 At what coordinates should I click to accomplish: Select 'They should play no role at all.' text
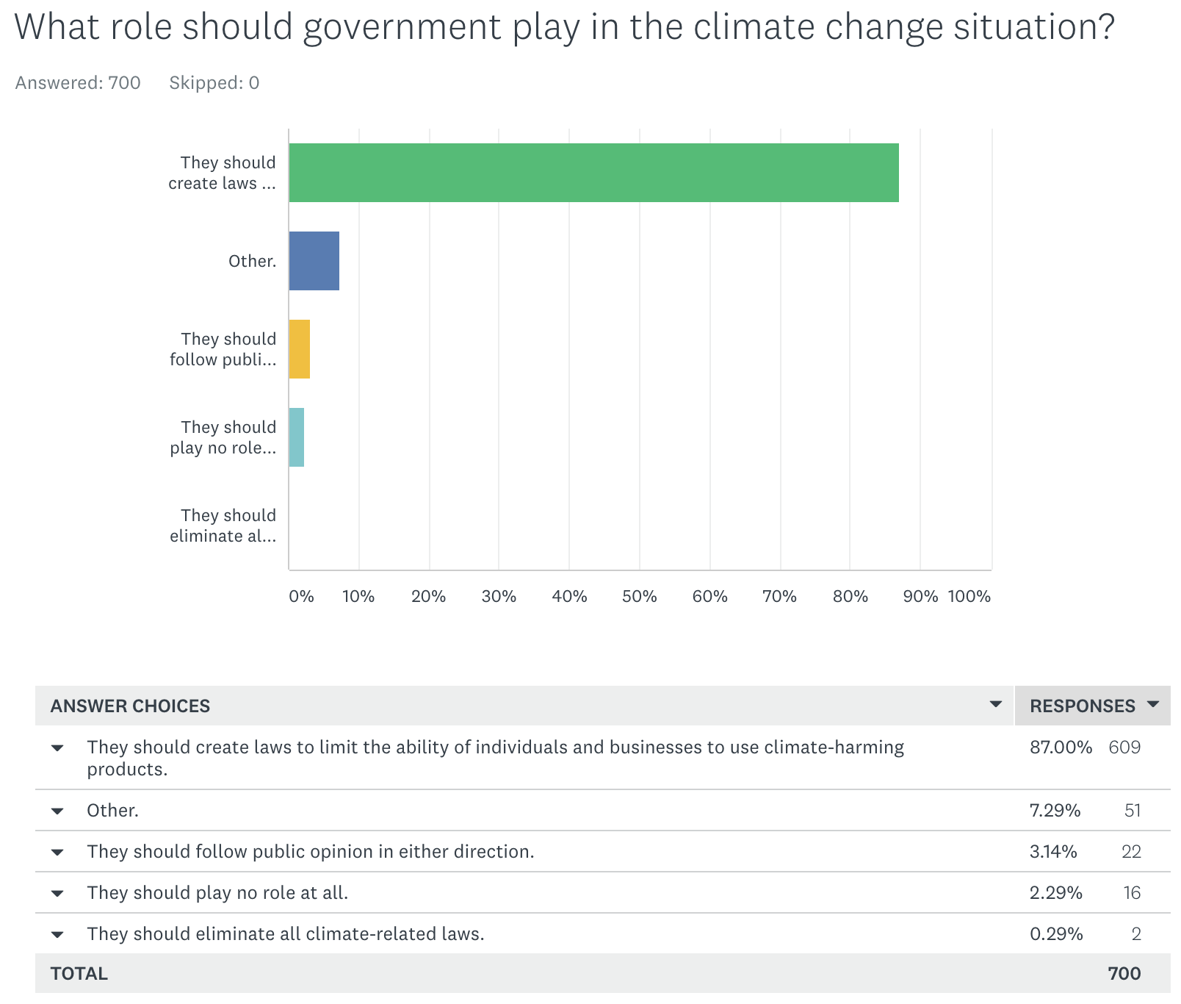(217, 893)
